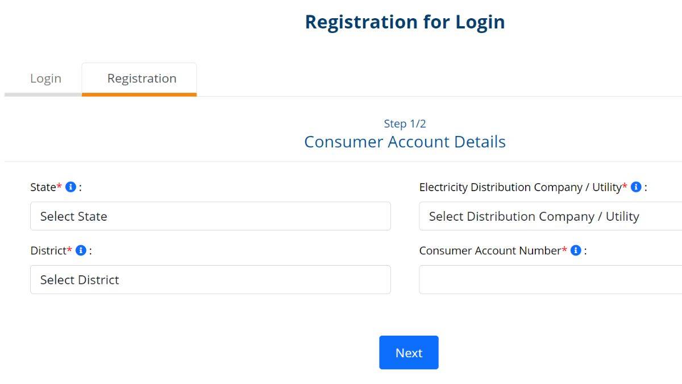Screen dimensions: 682x384
Task: Click the District field label
Action: (x=50, y=250)
